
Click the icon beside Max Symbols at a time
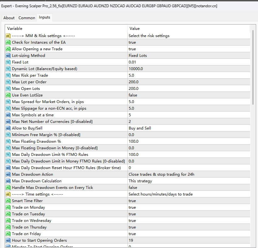tap(8, 115)
